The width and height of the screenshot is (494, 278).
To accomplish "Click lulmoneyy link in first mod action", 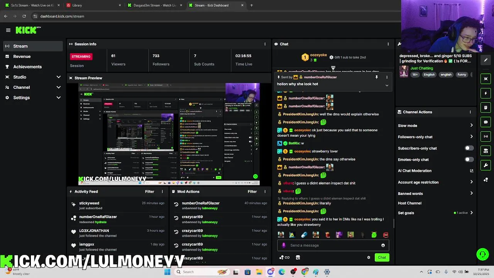I will point(210,208).
